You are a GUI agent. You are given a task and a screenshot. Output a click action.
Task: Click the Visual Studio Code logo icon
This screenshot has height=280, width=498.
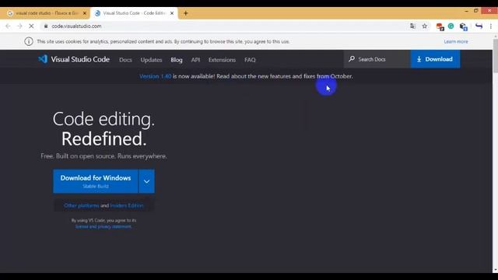[43, 59]
